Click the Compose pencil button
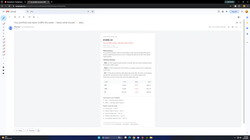The image size is (250, 140). (x=3, y=18)
